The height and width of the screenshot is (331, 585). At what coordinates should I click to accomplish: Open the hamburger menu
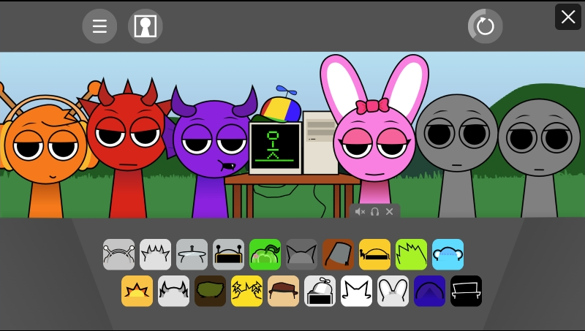pos(100,27)
